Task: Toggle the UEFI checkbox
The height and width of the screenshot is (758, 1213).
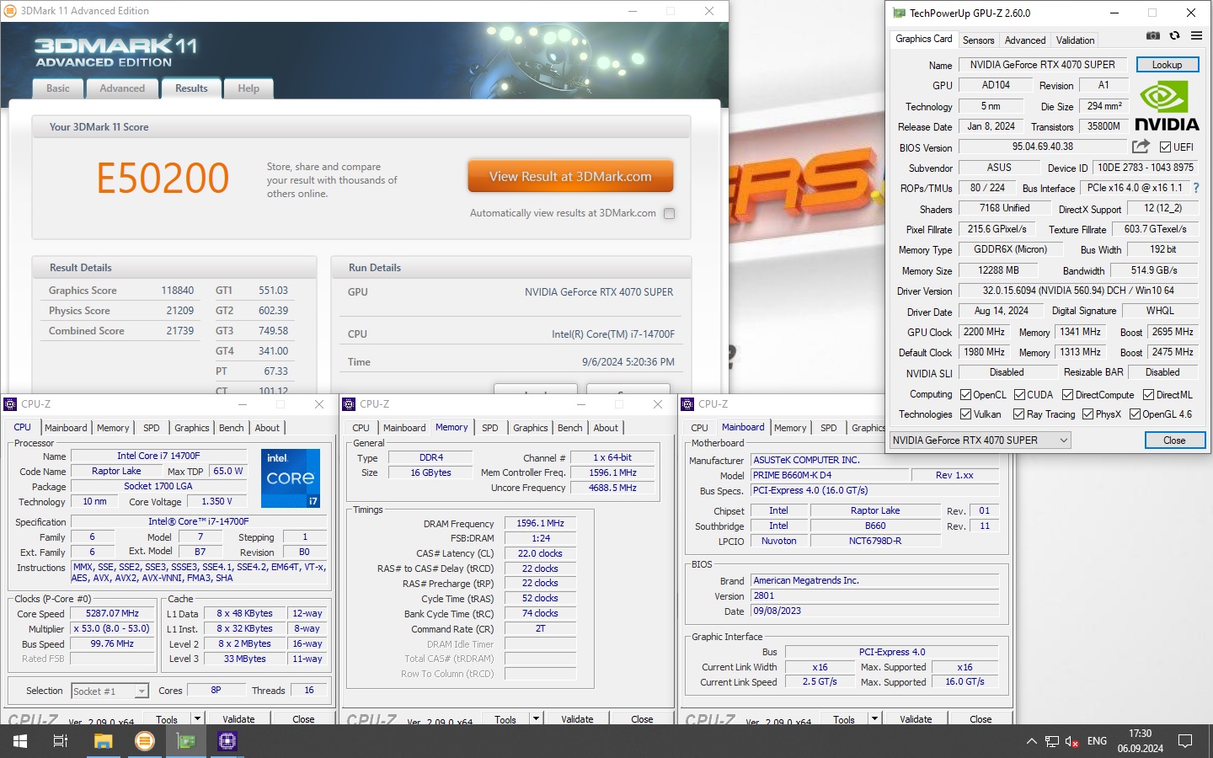Action: click(x=1165, y=147)
